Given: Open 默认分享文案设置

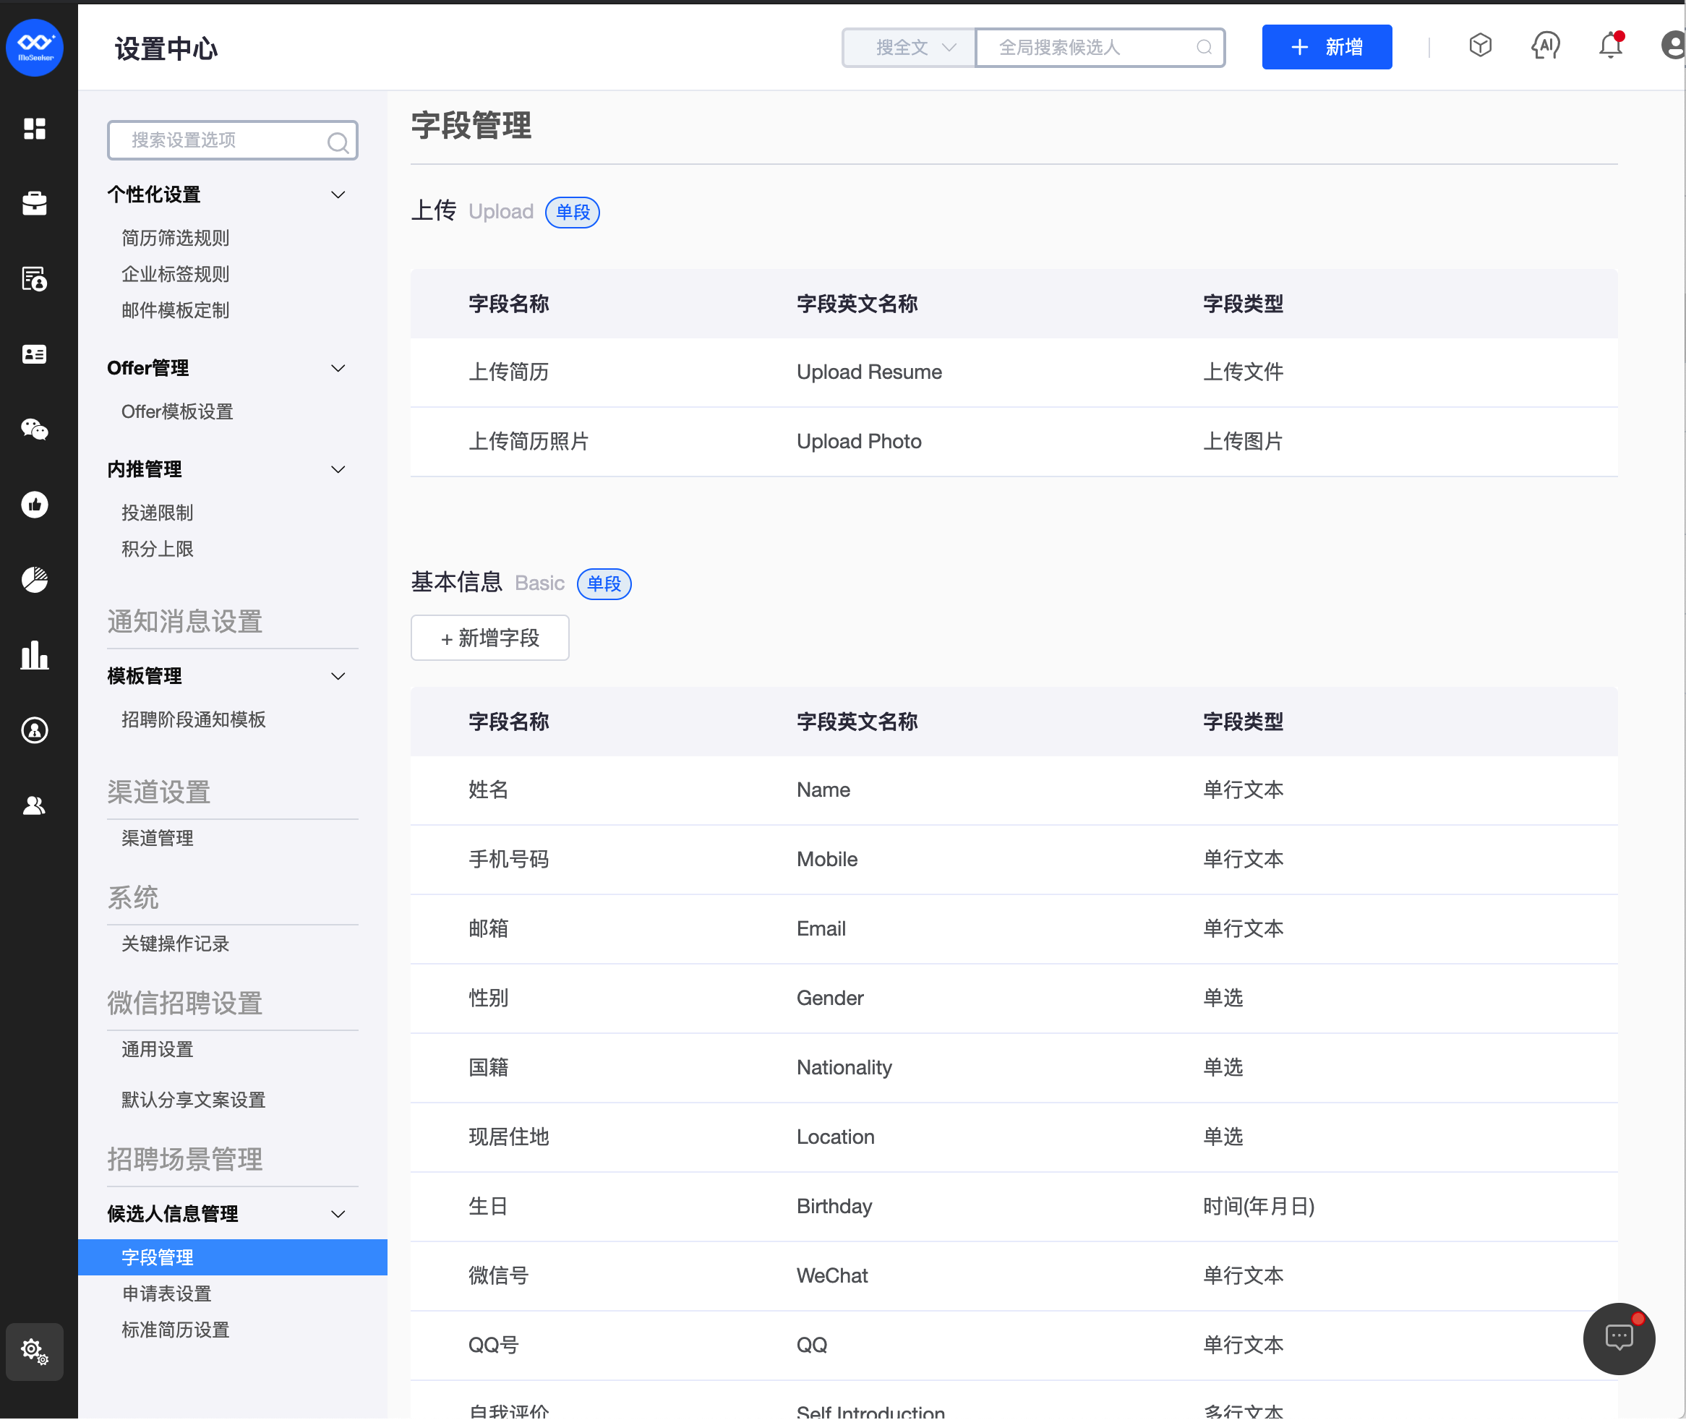Looking at the screenshot, I should click(x=193, y=1100).
